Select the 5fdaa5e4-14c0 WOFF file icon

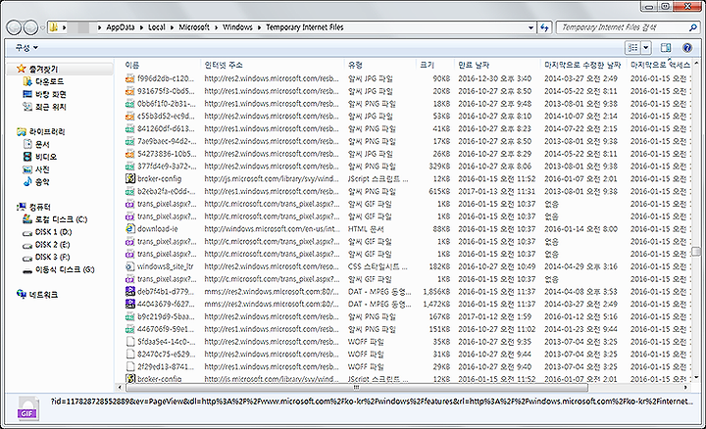(130, 341)
